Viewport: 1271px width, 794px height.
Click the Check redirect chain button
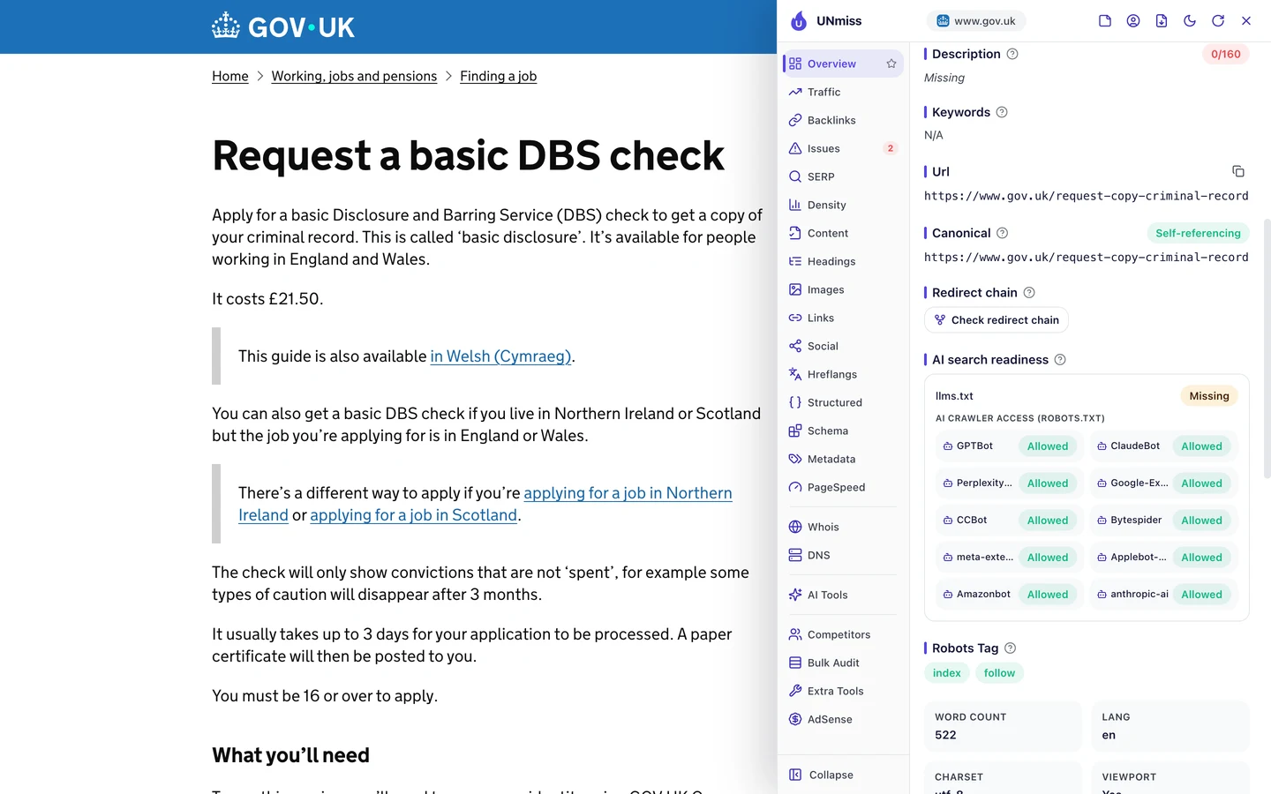(x=996, y=319)
